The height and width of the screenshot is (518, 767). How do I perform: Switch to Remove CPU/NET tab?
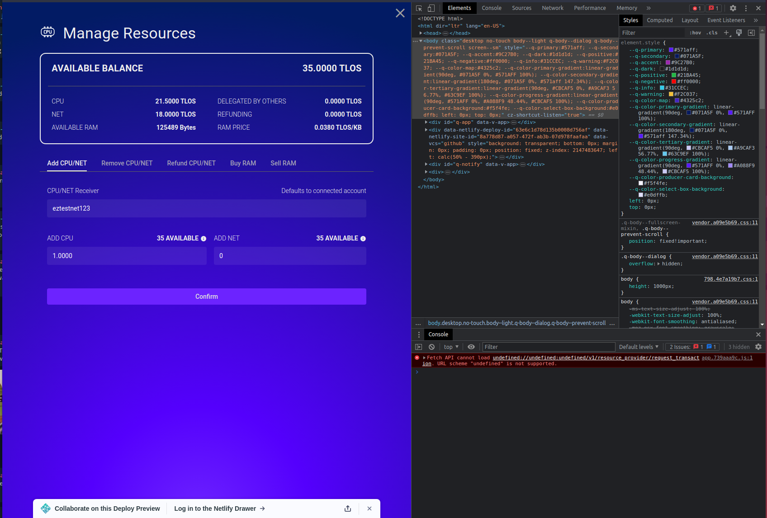127,163
